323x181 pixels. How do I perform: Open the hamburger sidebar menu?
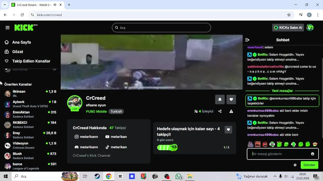click(x=8, y=28)
